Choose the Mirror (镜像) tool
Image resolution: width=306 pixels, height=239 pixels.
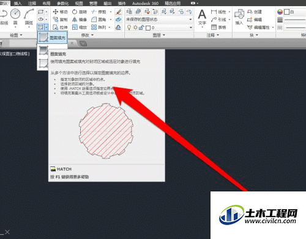[x=80, y=20]
